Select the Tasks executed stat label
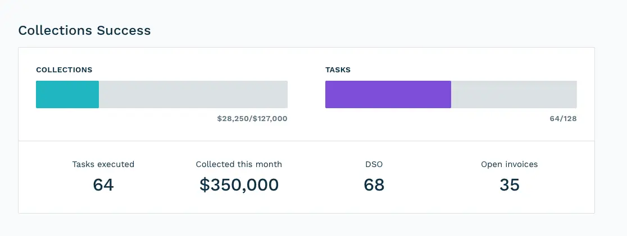 click(103, 164)
